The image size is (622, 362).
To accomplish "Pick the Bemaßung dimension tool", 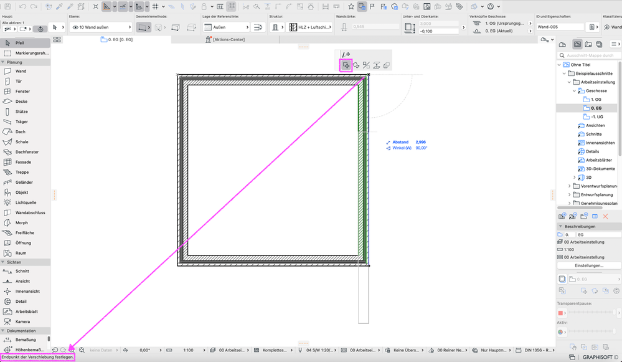I will point(25,340).
